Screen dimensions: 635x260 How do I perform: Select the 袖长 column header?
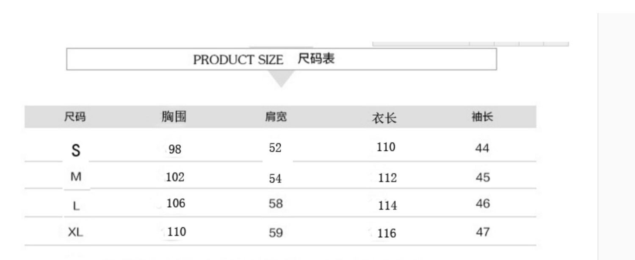click(x=482, y=117)
